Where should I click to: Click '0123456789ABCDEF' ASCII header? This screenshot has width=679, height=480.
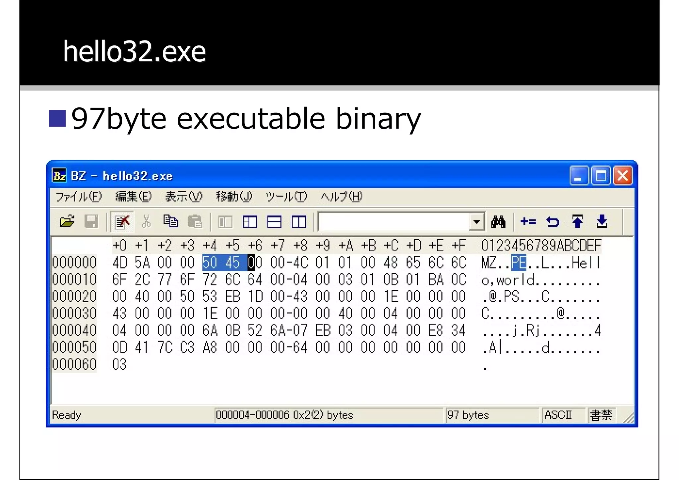tap(541, 246)
